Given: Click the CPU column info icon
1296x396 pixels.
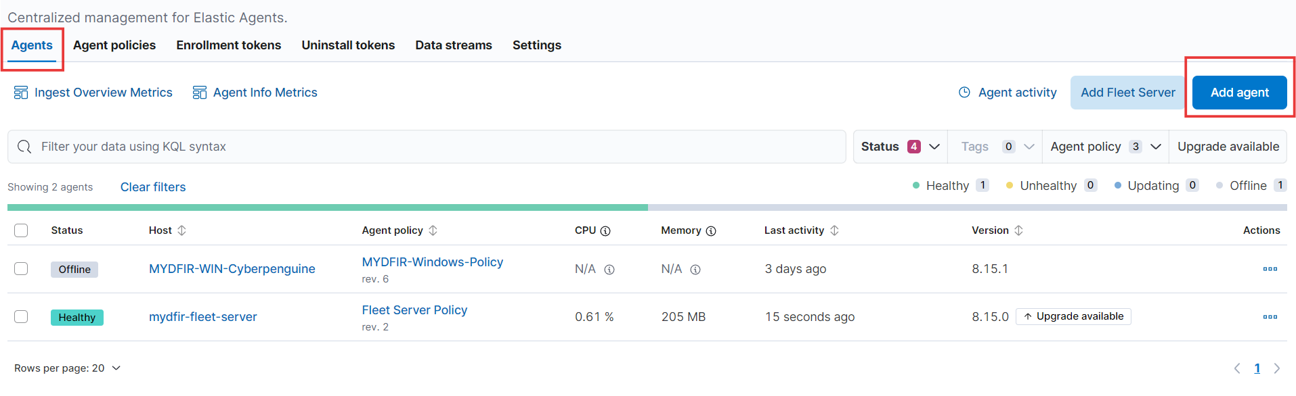Looking at the screenshot, I should click(605, 231).
